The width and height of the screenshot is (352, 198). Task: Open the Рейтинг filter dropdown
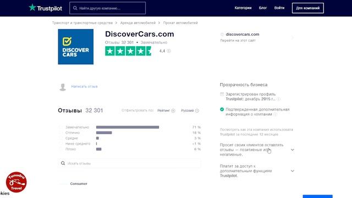click(166, 111)
